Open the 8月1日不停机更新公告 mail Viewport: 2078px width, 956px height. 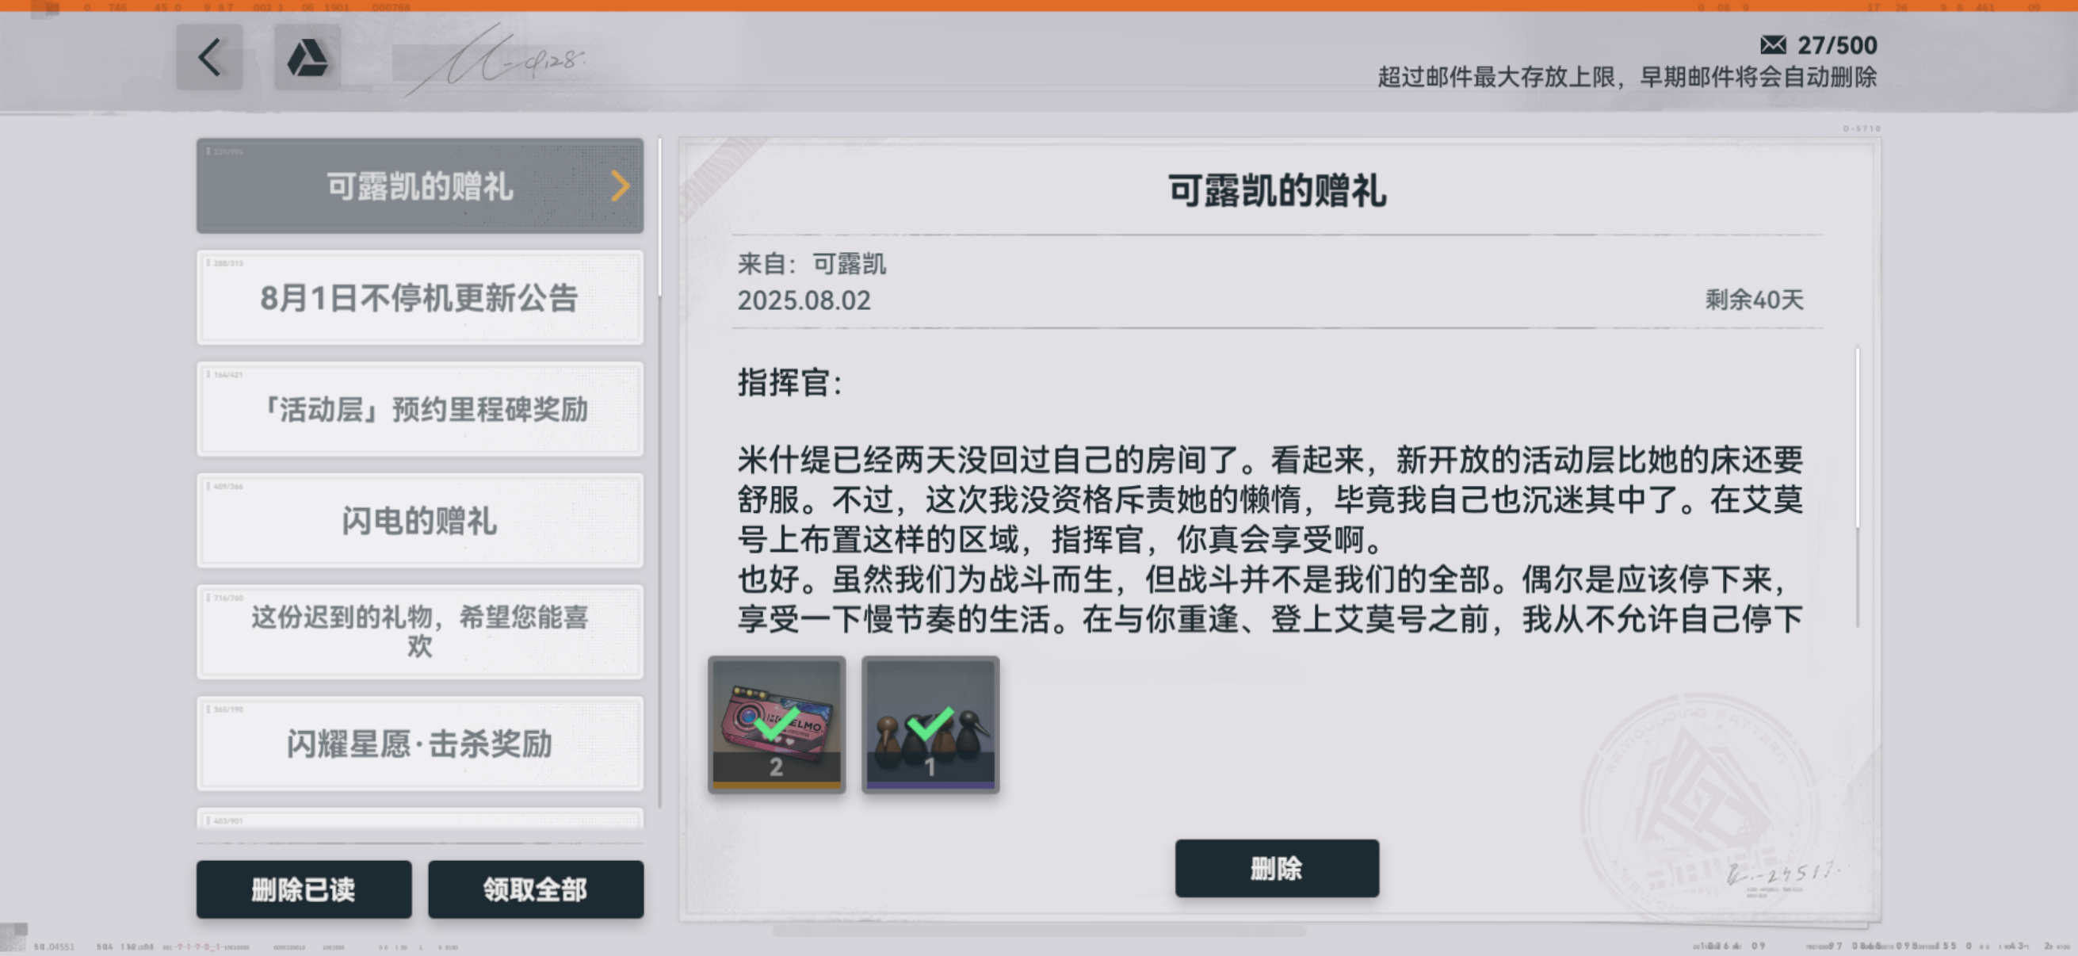[420, 298]
